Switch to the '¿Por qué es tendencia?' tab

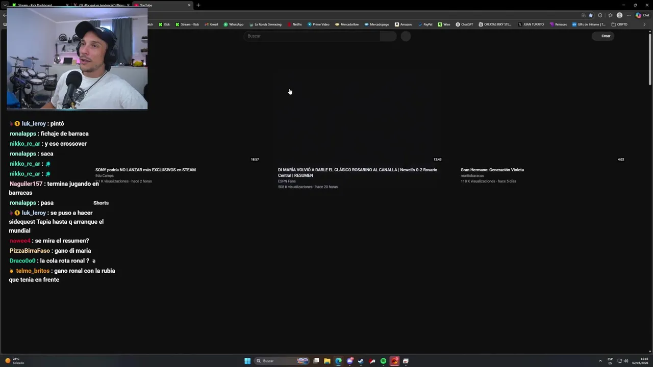pyautogui.click(x=101, y=5)
